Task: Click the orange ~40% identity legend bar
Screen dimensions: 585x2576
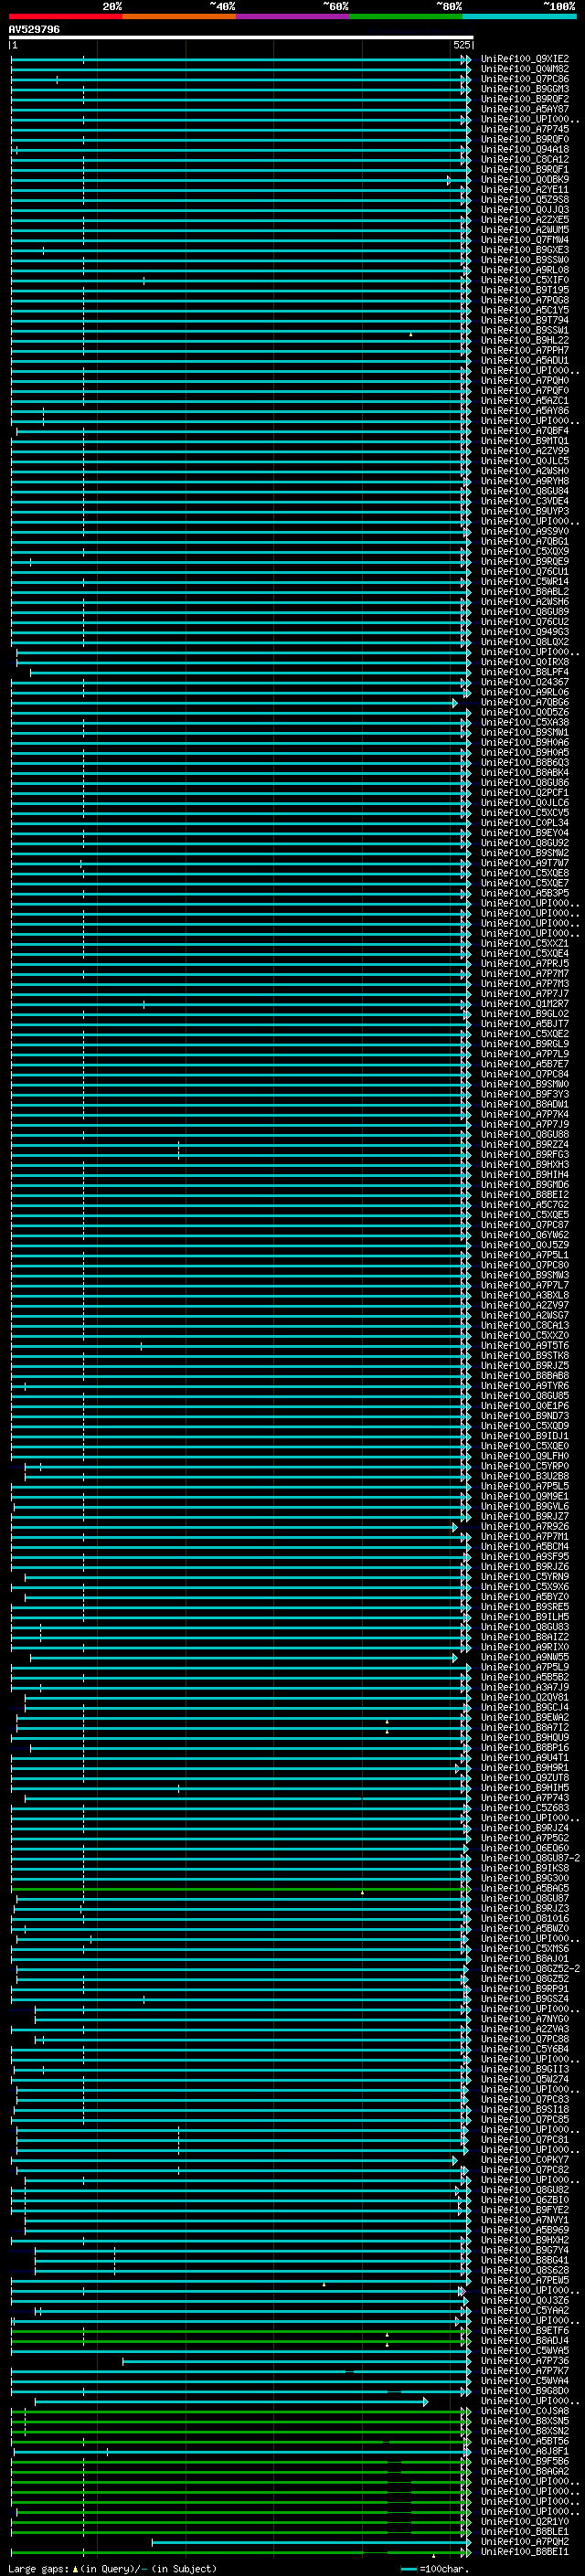Action: pyautogui.click(x=180, y=16)
